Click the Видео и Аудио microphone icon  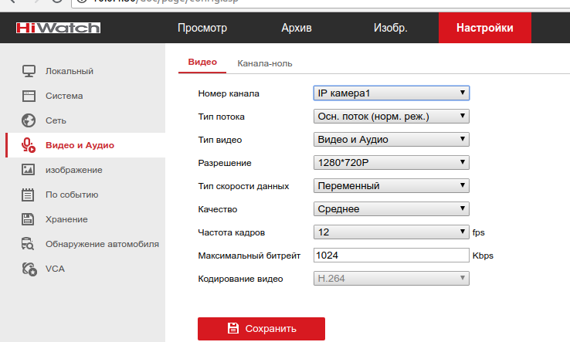pyautogui.click(x=29, y=145)
